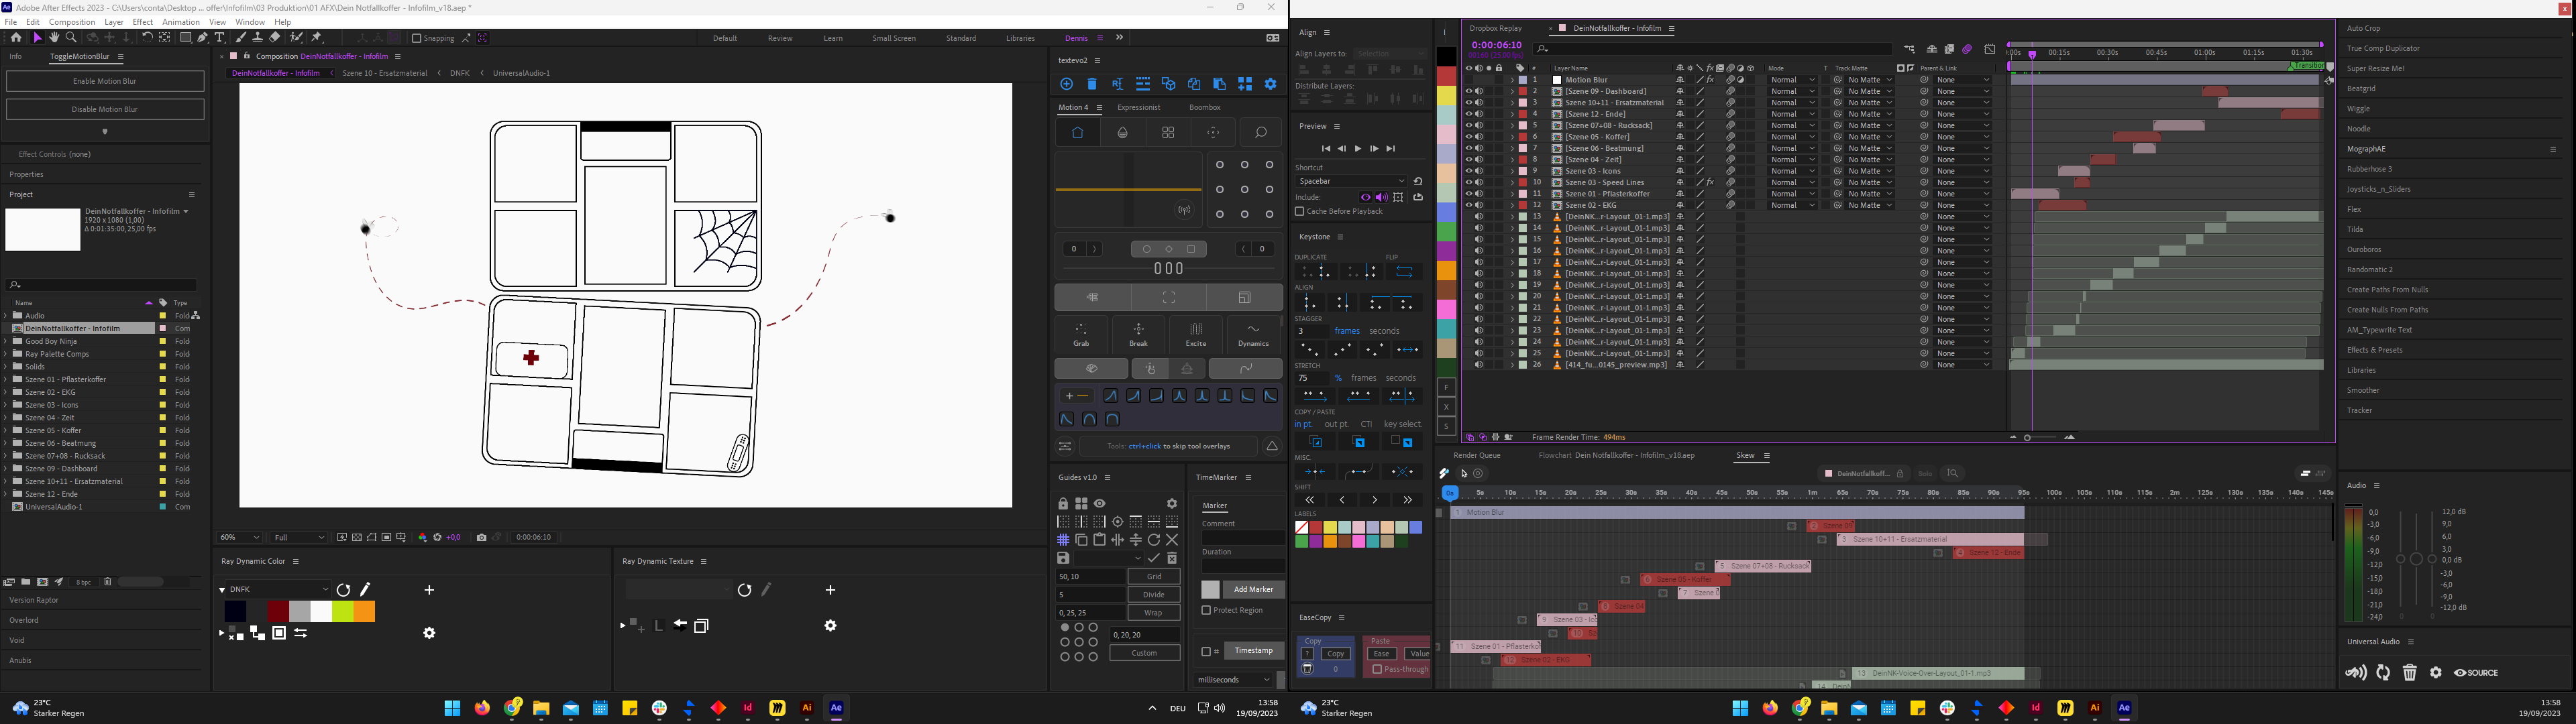Click the graph editor icon in timeline

pos(1990,49)
